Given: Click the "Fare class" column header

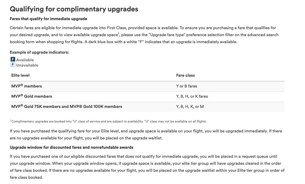Looking at the screenshot, I should pyautogui.click(x=185, y=76).
